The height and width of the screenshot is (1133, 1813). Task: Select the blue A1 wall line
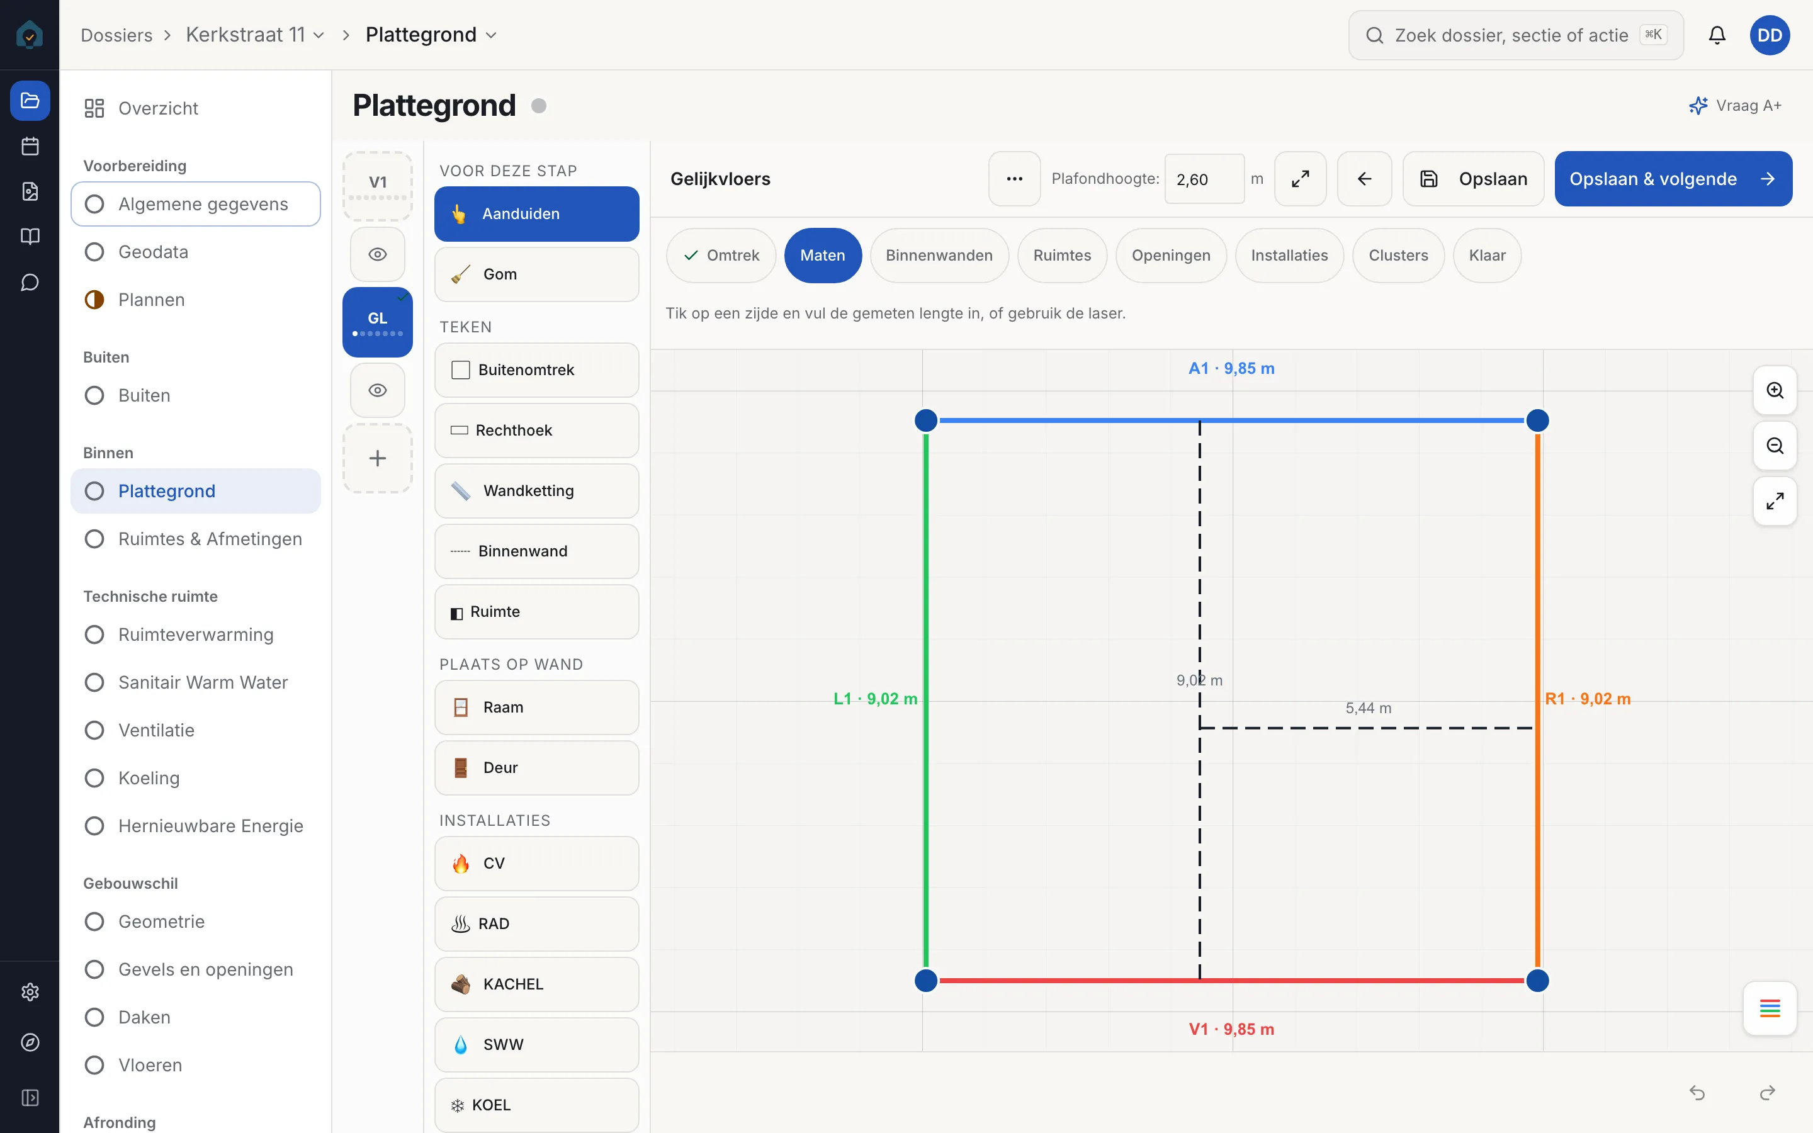point(1231,420)
